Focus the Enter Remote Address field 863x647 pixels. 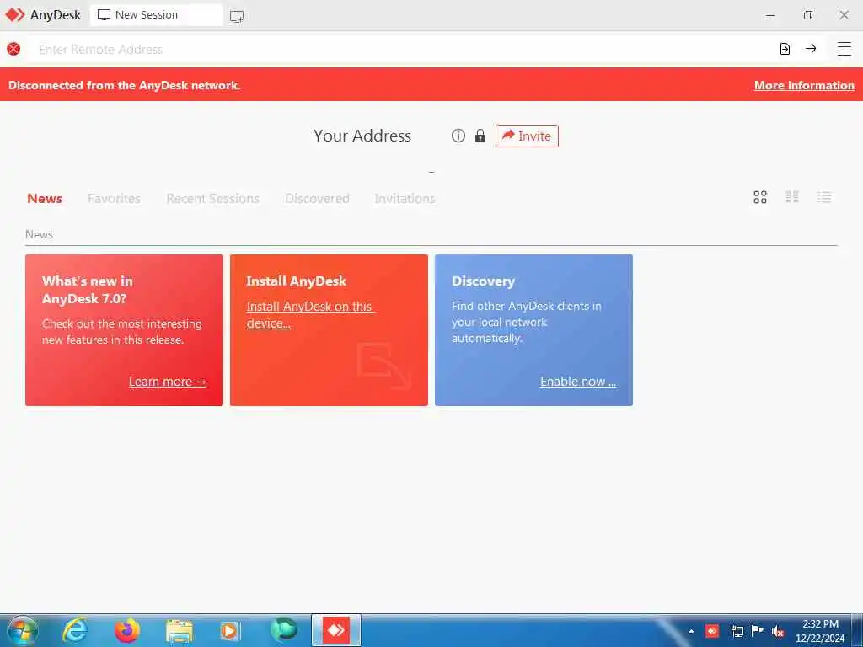(x=402, y=49)
